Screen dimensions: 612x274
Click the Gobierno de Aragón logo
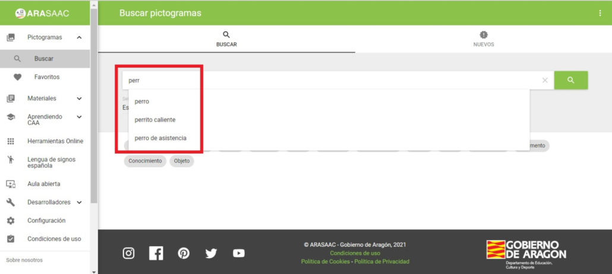click(x=526, y=254)
